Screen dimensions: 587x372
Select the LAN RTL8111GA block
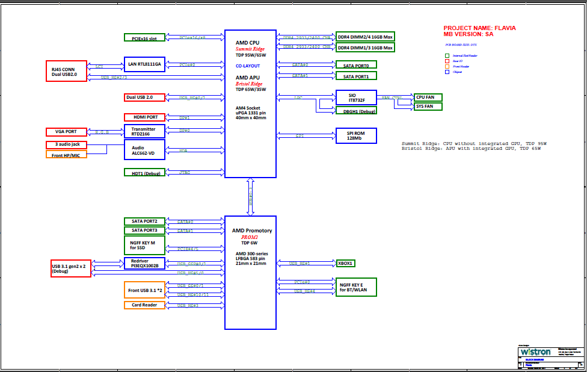coord(144,64)
